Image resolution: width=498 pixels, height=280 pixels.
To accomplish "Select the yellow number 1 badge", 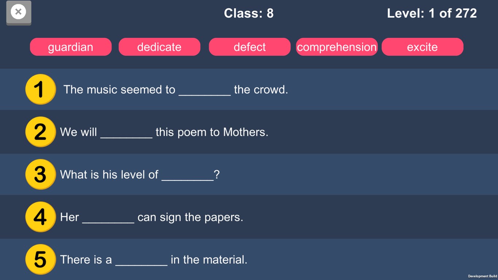I will (40, 89).
